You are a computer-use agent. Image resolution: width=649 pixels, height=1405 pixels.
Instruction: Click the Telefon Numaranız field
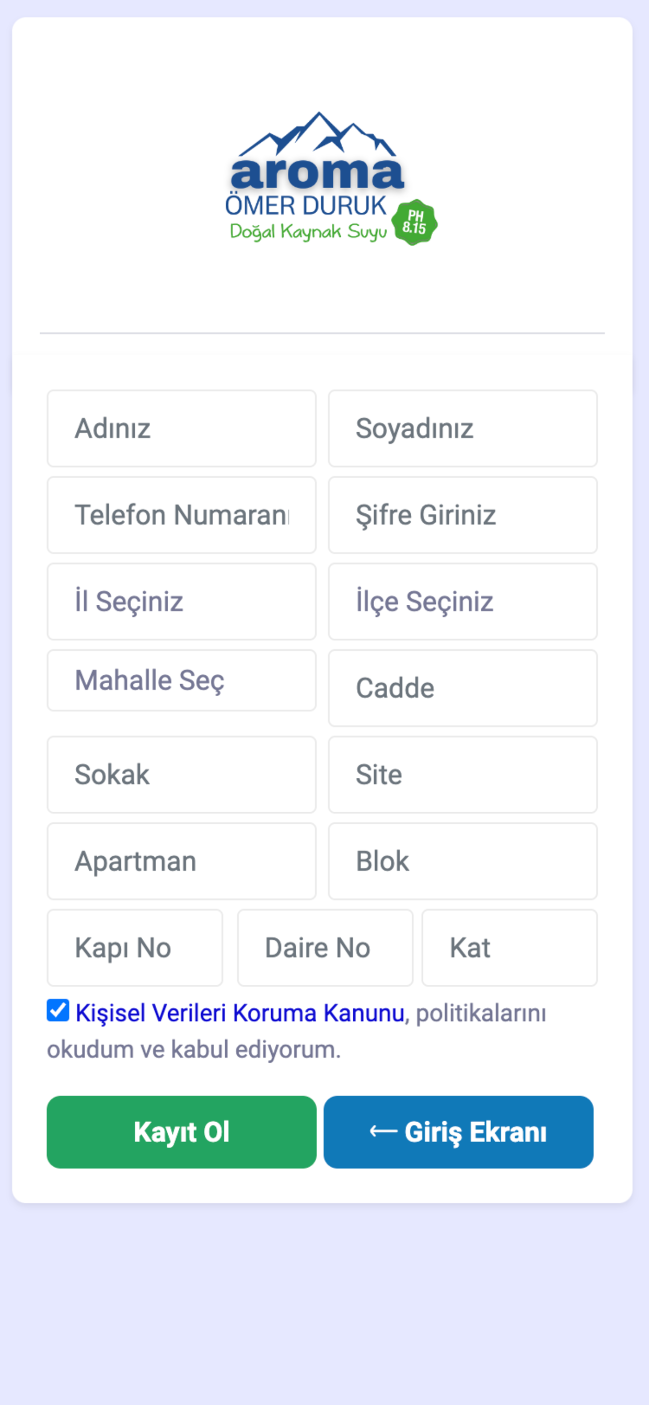pos(182,515)
